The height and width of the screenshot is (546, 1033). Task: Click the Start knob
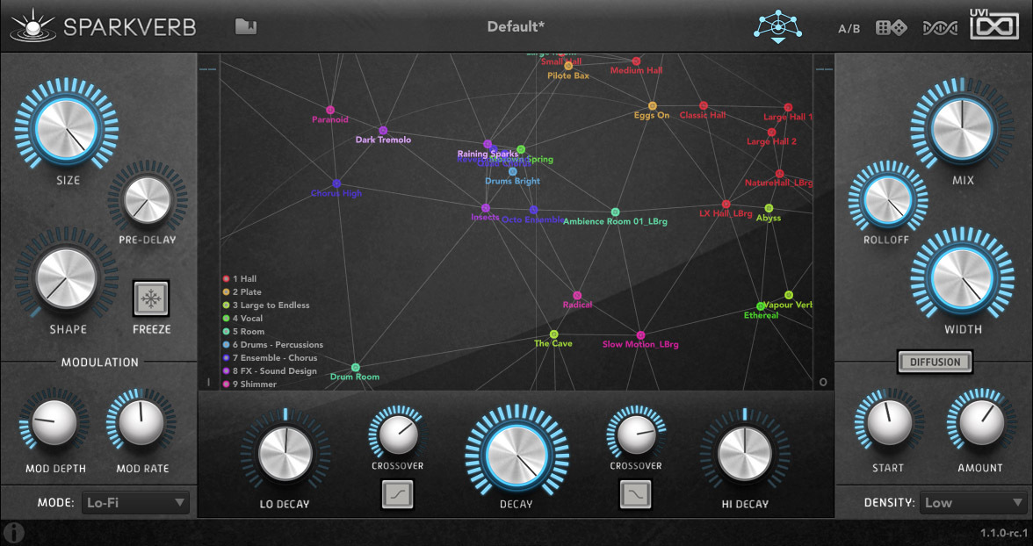point(889,423)
